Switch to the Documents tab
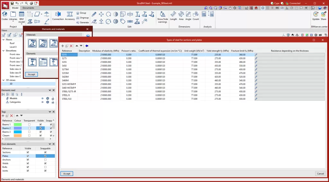 coord(28,8)
